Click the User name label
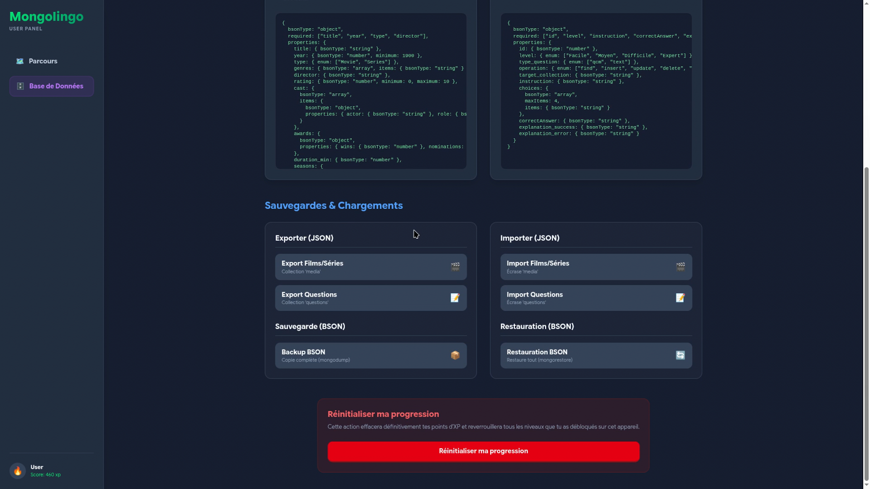This screenshot has height=489, width=870. point(37,467)
